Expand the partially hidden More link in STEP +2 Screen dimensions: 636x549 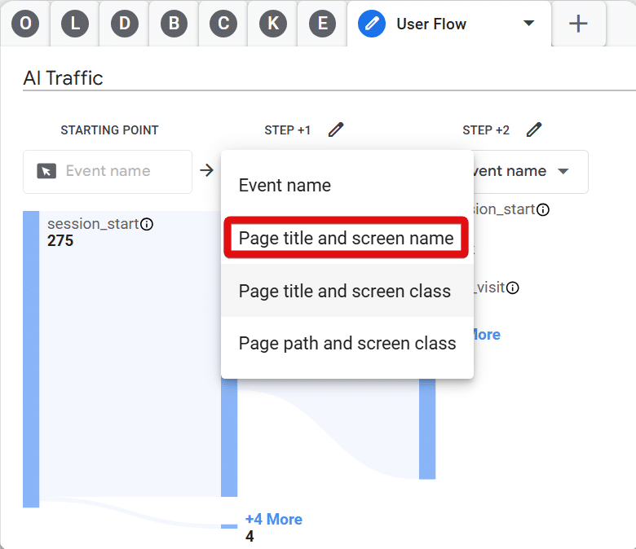pyautogui.click(x=487, y=335)
